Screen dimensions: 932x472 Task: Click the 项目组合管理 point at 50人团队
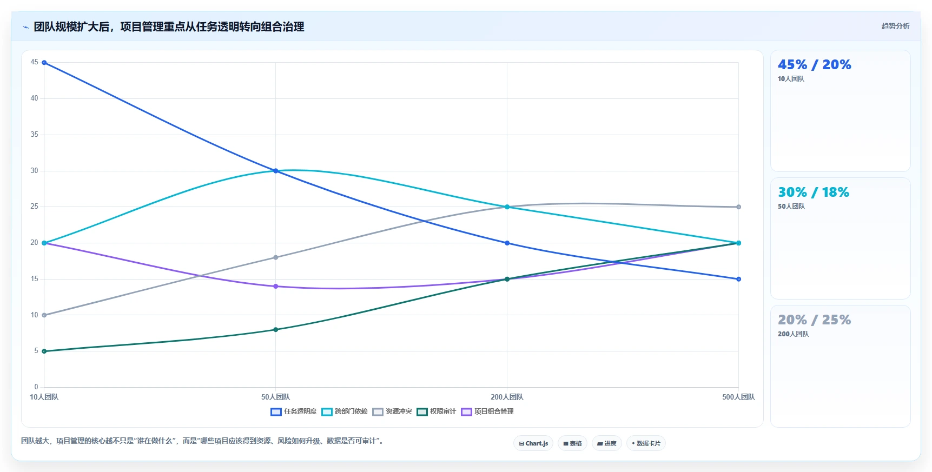click(x=276, y=287)
